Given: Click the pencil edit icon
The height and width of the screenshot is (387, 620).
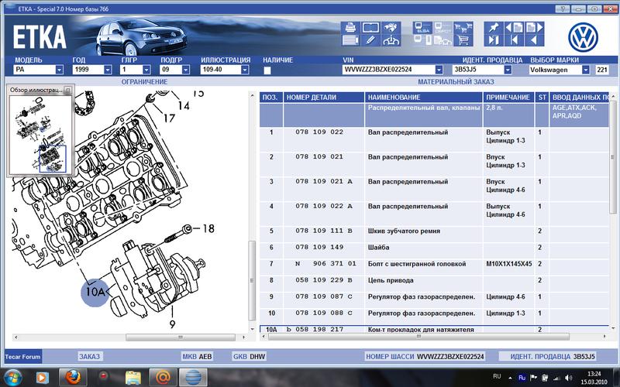Looking at the screenshot, I should pyautogui.click(x=370, y=40).
